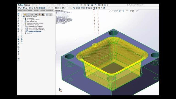Click the Zoom to Fit view icon

(110, 11)
